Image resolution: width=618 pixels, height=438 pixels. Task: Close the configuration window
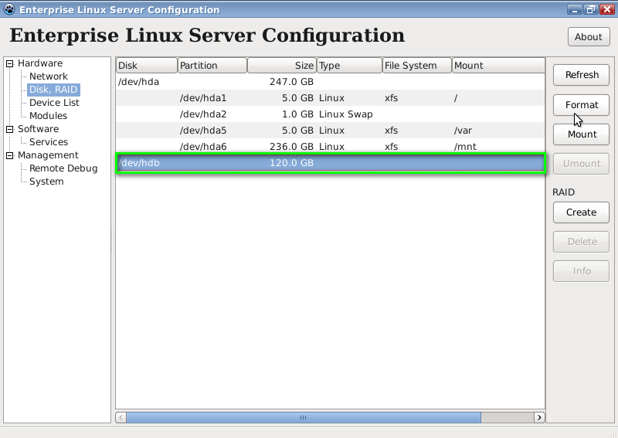(607, 9)
